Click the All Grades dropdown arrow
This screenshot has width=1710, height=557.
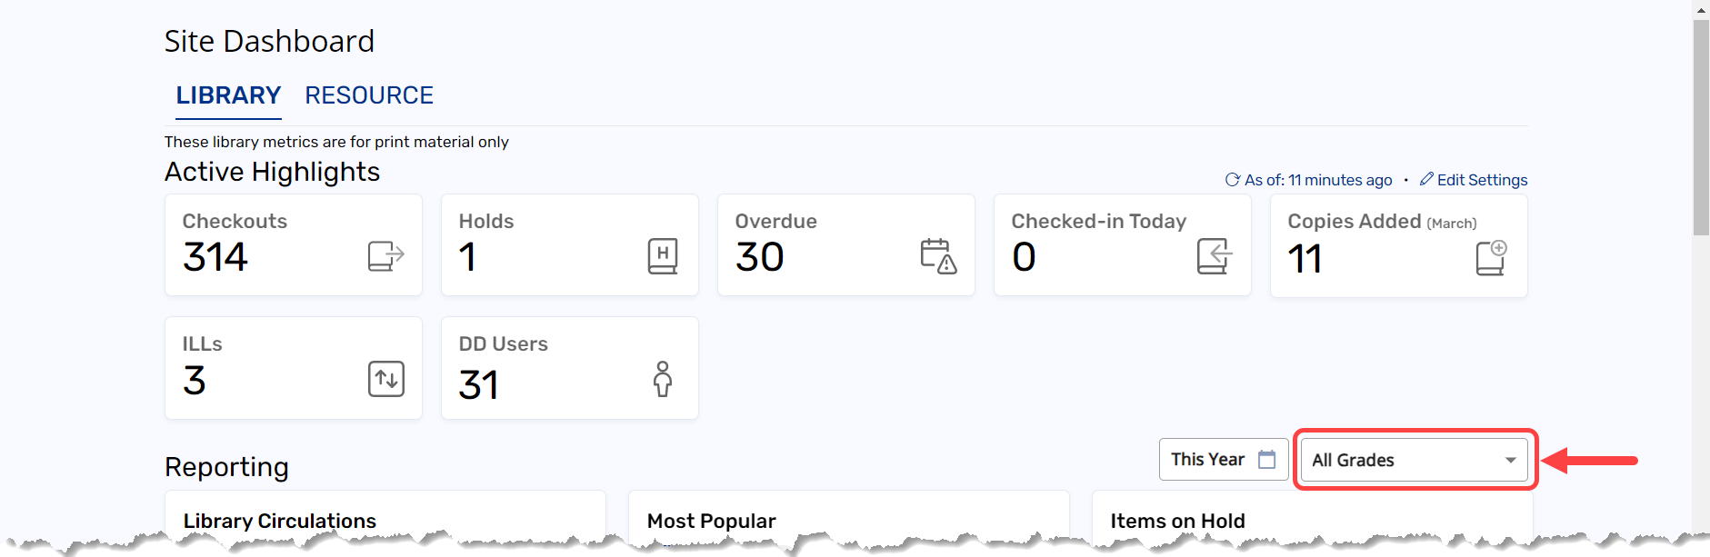tap(1510, 460)
